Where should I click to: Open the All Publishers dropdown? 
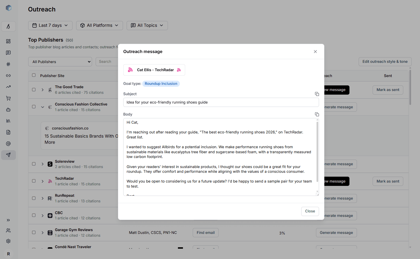[60, 62]
